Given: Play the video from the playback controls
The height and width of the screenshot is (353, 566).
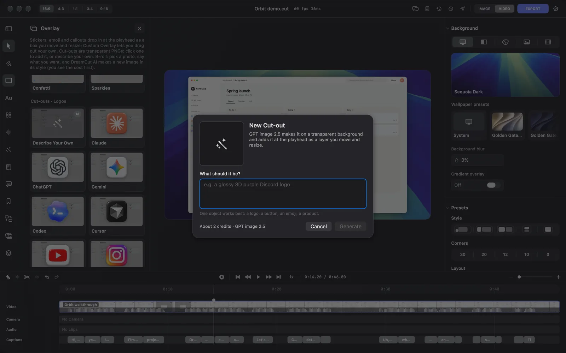Looking at the screenshot, I should [x=258, y=277].
